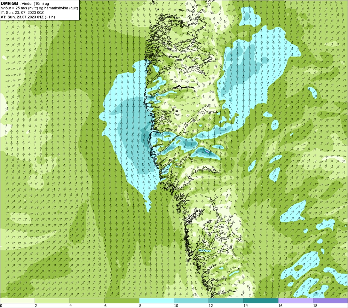This screenshot has width=348, height=308.
Task: Click the pale yellow 0–2 m/s legend swatch
Action: [17, 300]
